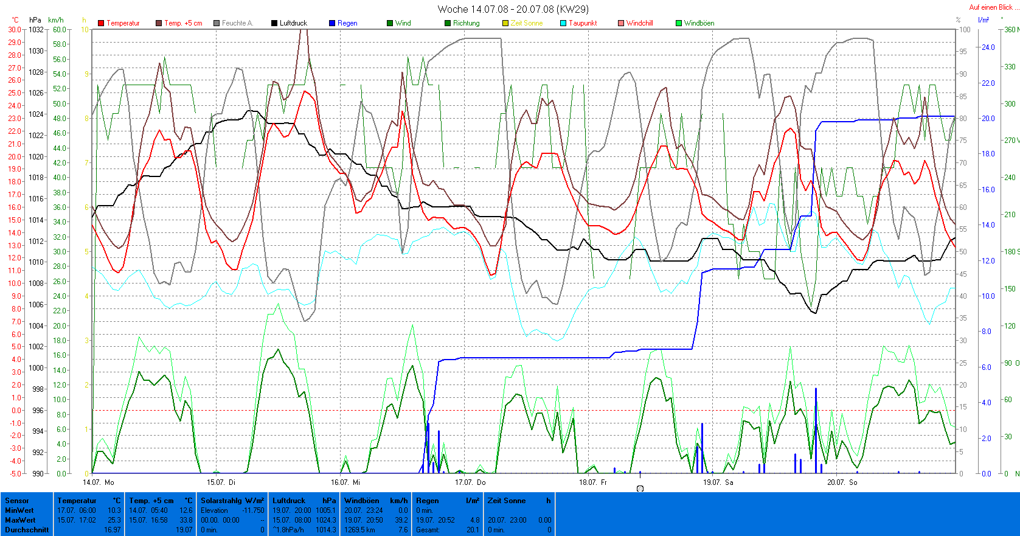
Task: Click the Windböen km/h table header
Action: (x=375, y=501)
